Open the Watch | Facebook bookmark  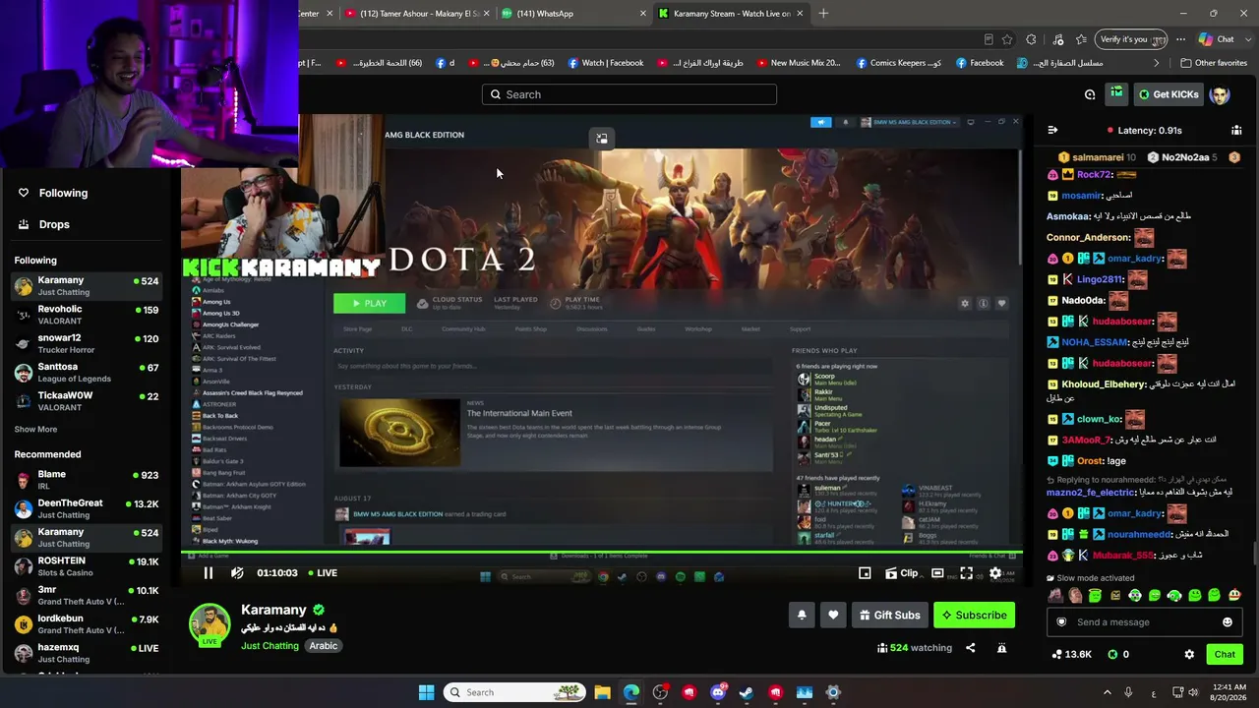pos(605,63)
